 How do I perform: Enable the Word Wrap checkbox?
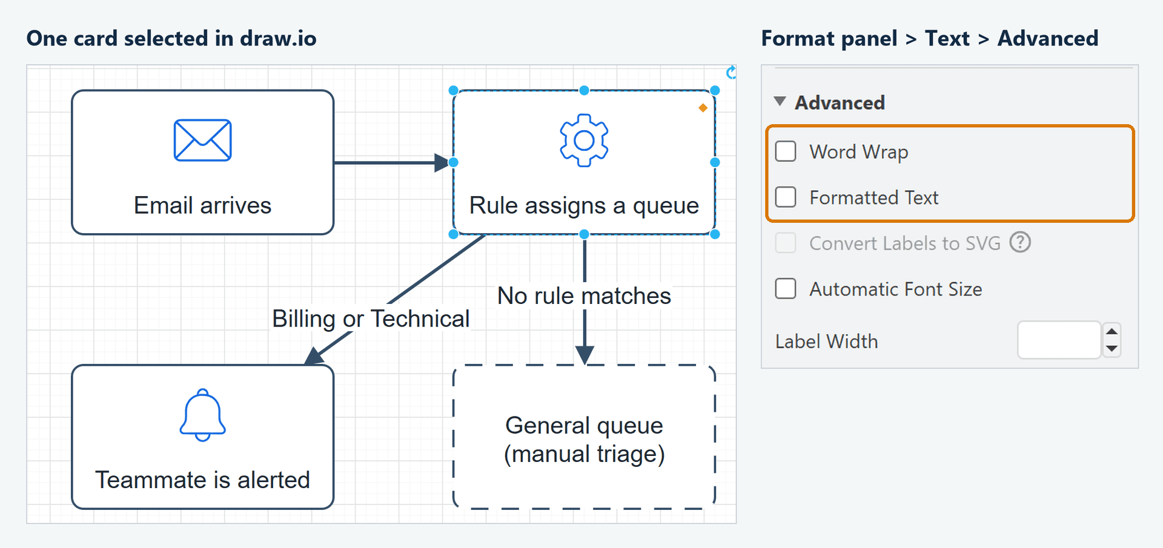point(786,151)
